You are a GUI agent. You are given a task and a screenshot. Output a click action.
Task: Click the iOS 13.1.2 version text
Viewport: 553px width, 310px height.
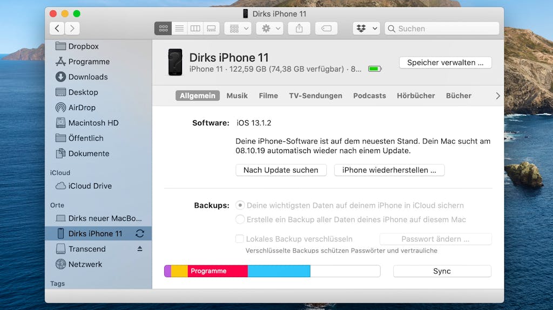click(254, 123)
